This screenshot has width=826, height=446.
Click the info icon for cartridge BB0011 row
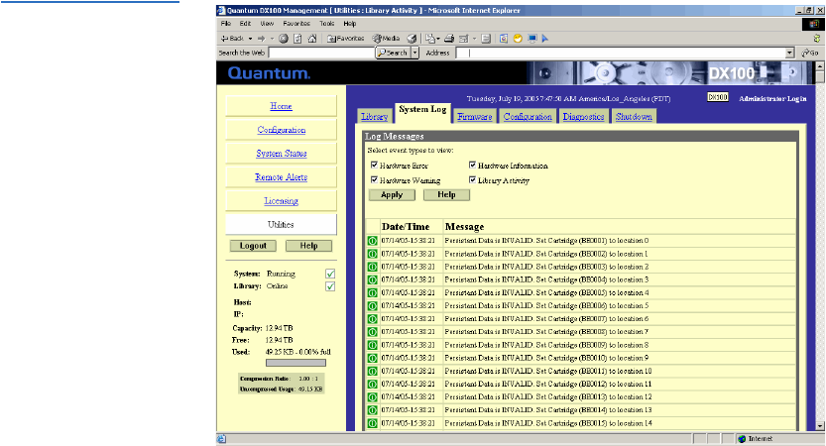tap(373, 372)
